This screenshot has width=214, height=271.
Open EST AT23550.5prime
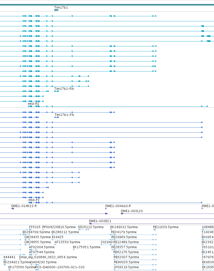67,242
